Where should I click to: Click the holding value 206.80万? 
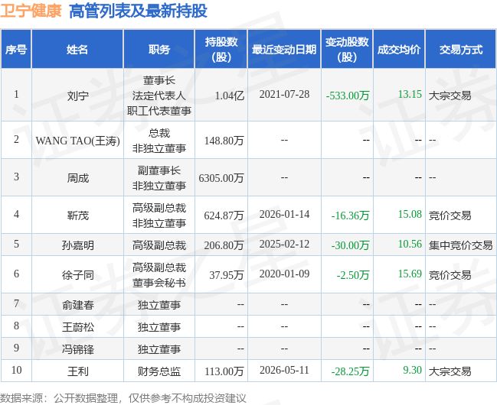point(224,245)
